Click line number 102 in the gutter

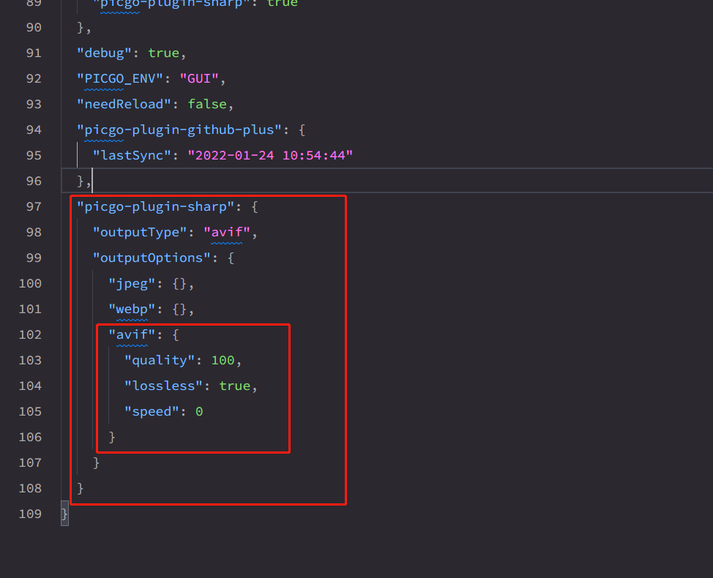pos(30,335)
